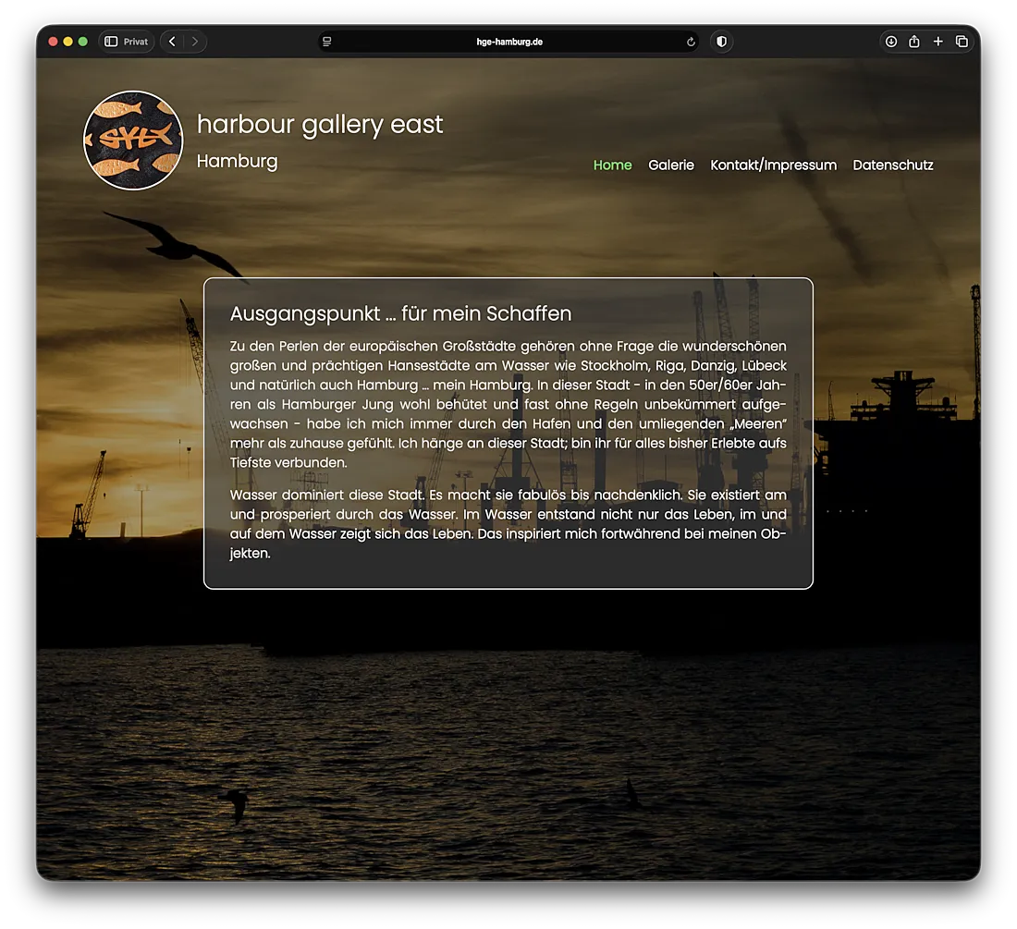Reload the current page
The width and height of the screenshot is (1017, 929).
pyautogui.click(x=690, y=42)
